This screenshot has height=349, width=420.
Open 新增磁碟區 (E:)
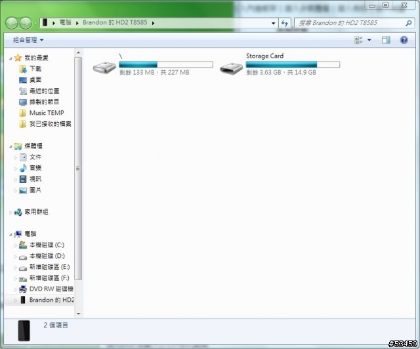pos(49,267)
